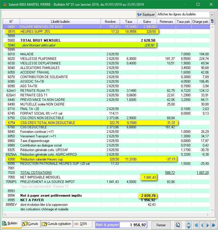The image size is (218, 230).
Task: Click the 'Taux' column header
Action: click(129, 22)
